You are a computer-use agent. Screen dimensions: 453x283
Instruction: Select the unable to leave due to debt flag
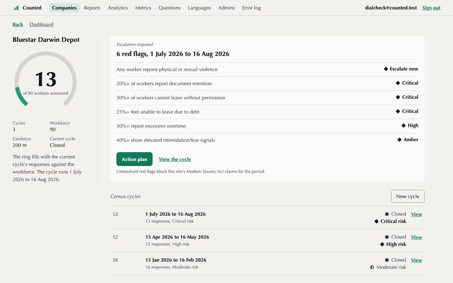[x=267, y=112]
